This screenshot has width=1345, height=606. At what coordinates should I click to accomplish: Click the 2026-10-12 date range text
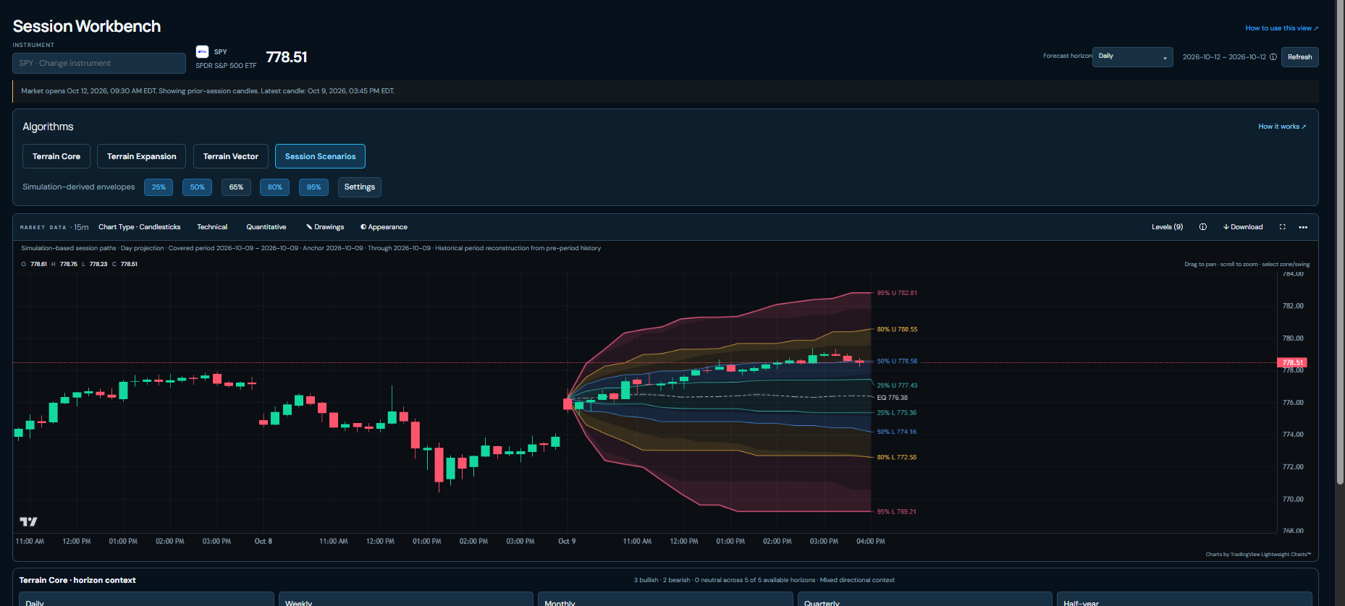point(1224,57)
